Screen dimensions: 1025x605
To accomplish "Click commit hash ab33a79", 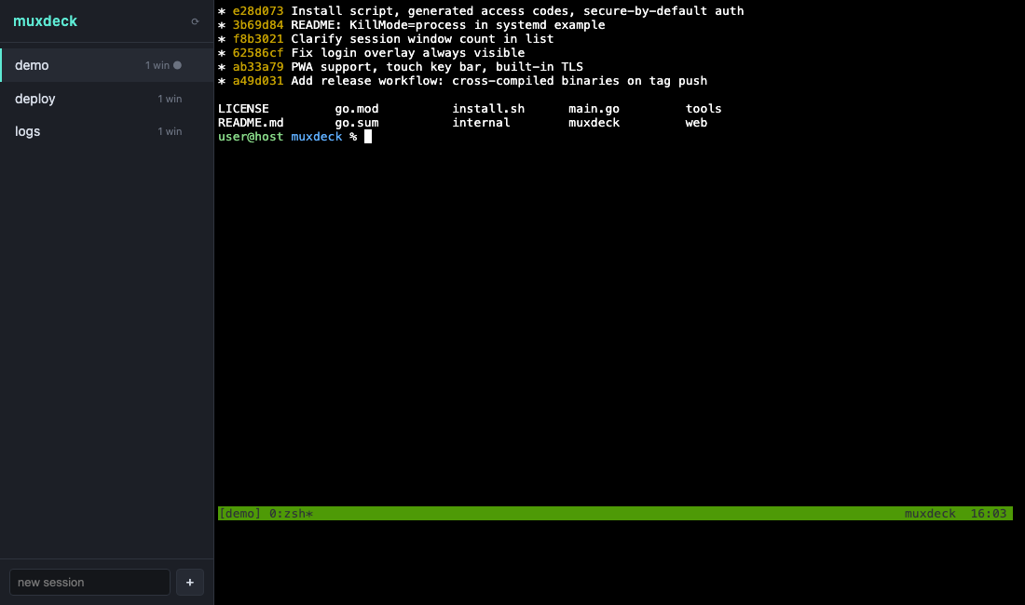I will click(258, 67).
